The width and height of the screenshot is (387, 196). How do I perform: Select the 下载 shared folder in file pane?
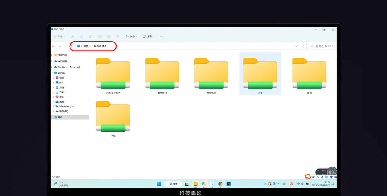click(113, 119)
